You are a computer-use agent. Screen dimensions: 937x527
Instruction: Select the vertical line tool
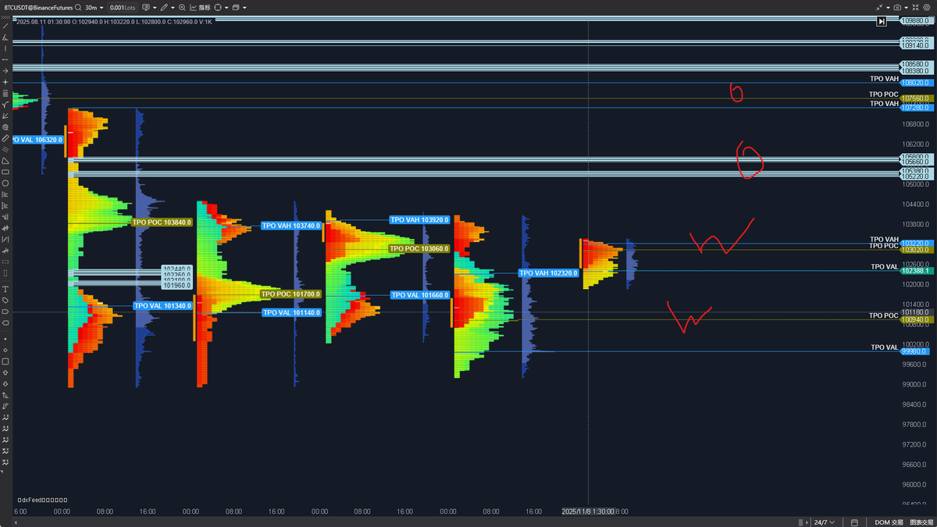(x=5, y=48)
